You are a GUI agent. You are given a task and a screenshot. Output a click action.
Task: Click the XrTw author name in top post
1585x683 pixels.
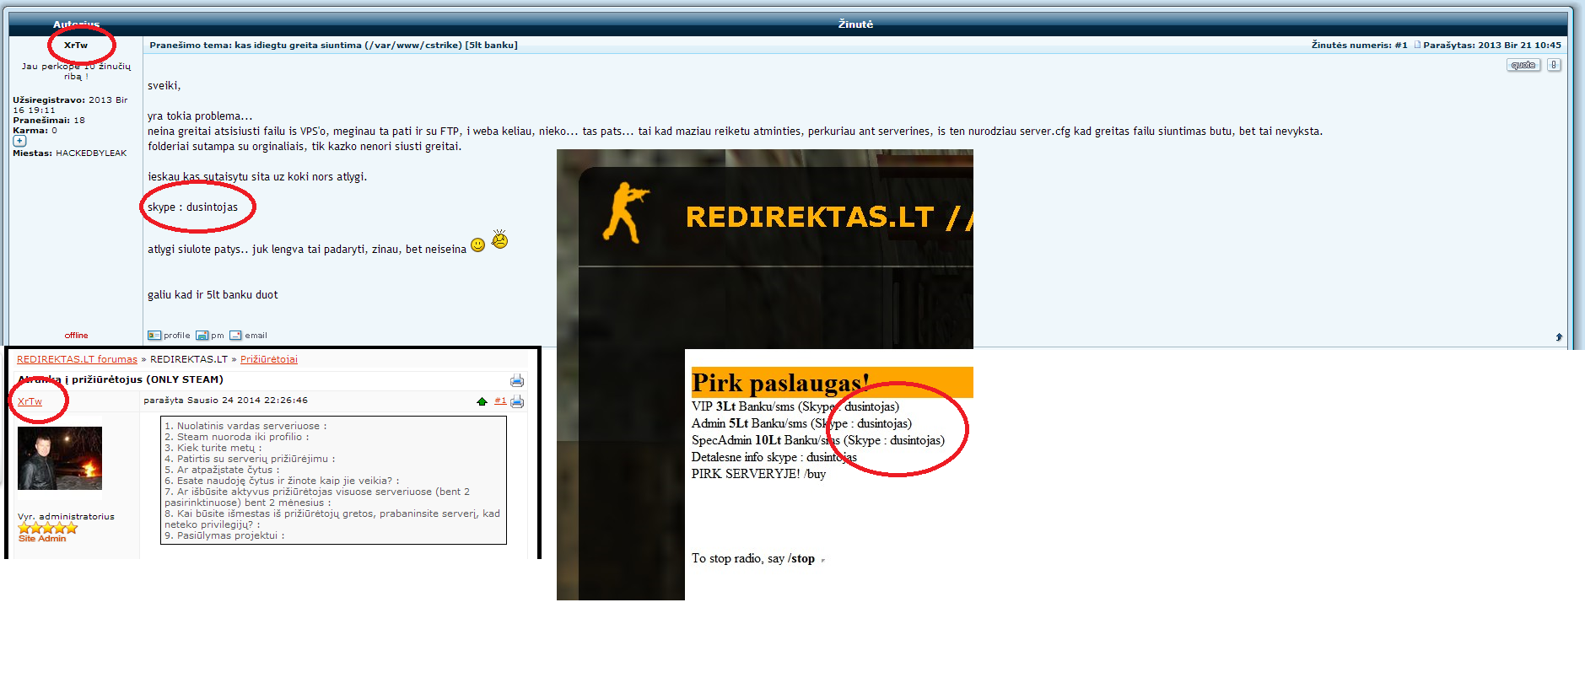pos(76,46)
